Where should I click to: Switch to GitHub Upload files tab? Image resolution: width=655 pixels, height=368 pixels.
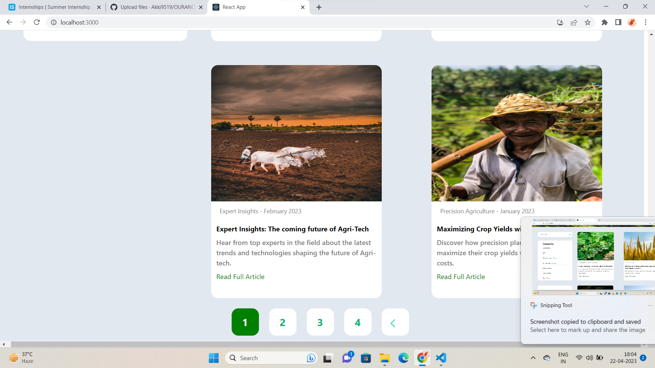157,7
